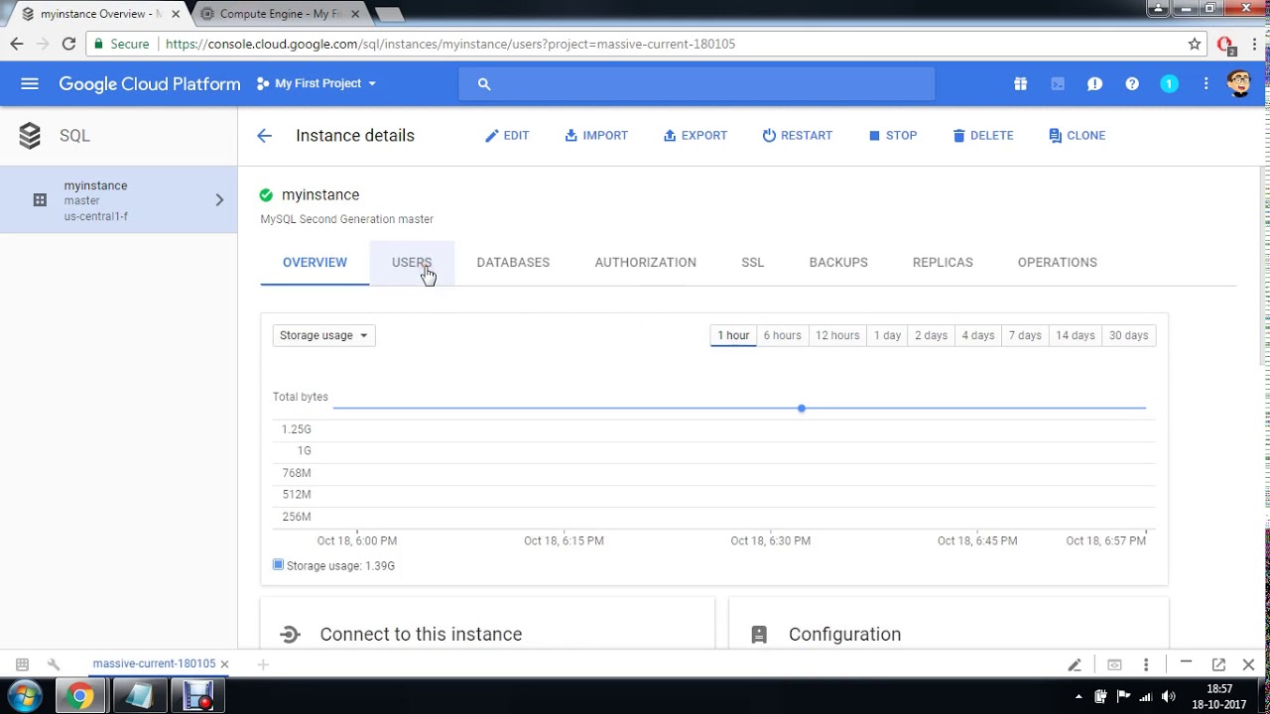The height and width of the screenshot is (714, 1270).
Task: Switch to the OVERVIEW tab
Action: click(315, 263)
